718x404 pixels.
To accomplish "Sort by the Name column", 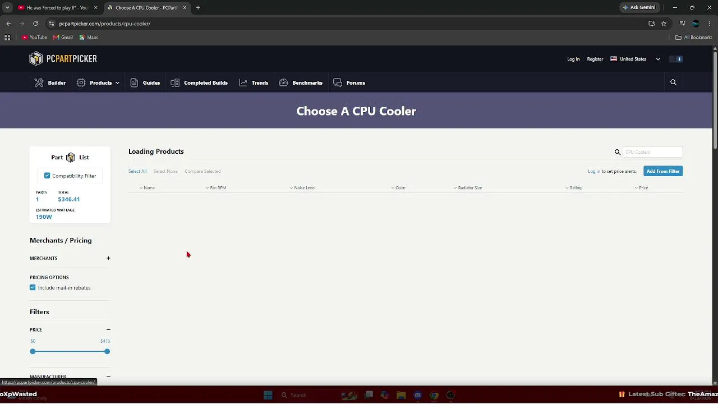I will coord(147,187).
